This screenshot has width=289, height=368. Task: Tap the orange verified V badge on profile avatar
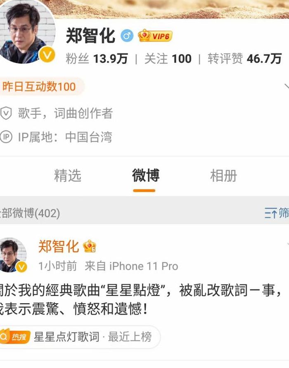pos(47,54)
